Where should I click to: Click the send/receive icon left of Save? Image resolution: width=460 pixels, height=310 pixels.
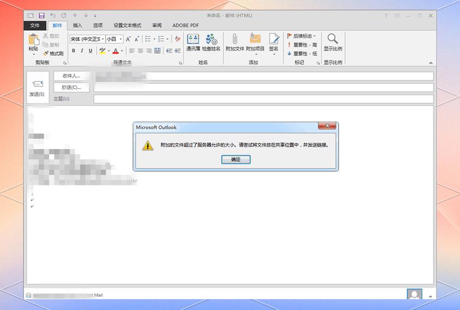[31, 16]
